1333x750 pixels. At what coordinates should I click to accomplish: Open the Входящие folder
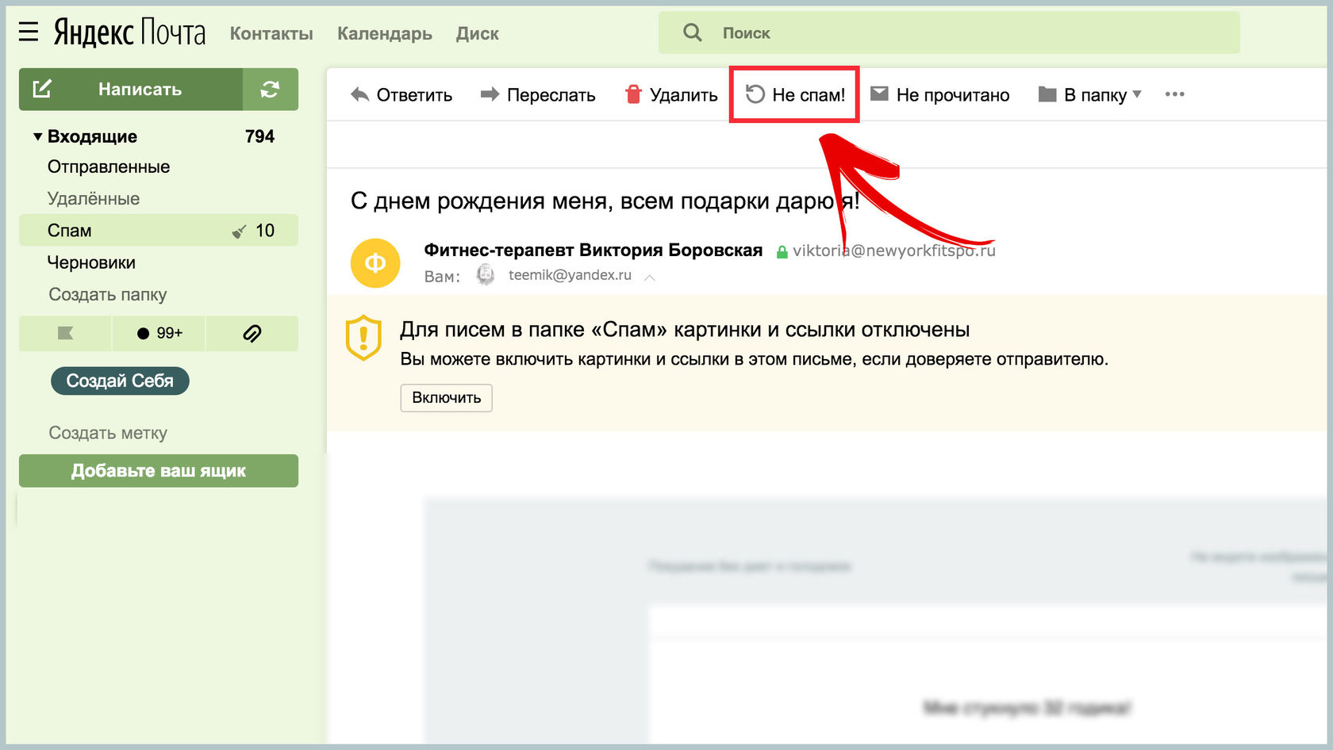92,136
